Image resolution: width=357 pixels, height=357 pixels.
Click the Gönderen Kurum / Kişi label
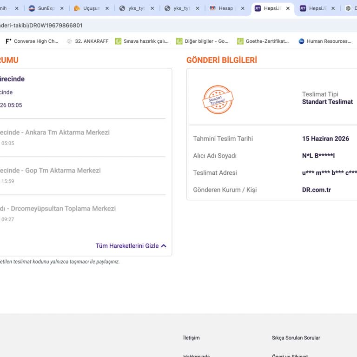pos(225,190)
